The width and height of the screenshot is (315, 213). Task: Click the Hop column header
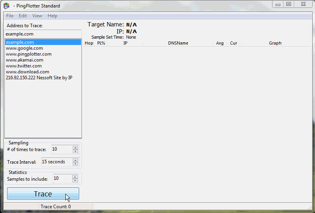pos(89,43)
